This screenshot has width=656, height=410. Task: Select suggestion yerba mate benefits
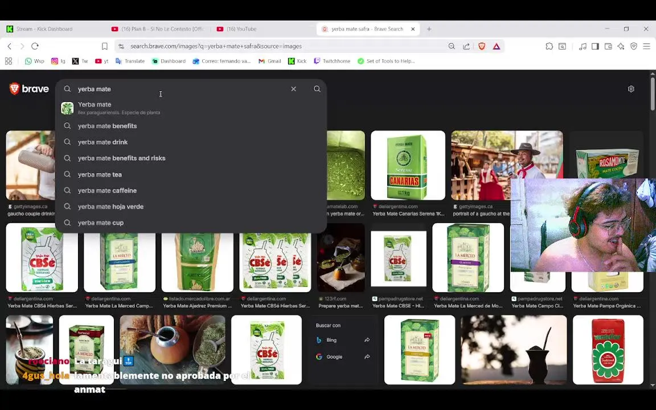[191, 126]
